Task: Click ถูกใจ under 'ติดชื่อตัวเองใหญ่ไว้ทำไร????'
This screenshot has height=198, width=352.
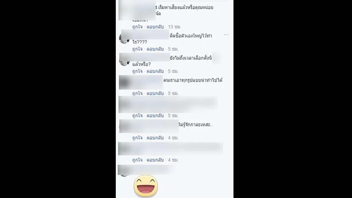Action: (137, 49)
